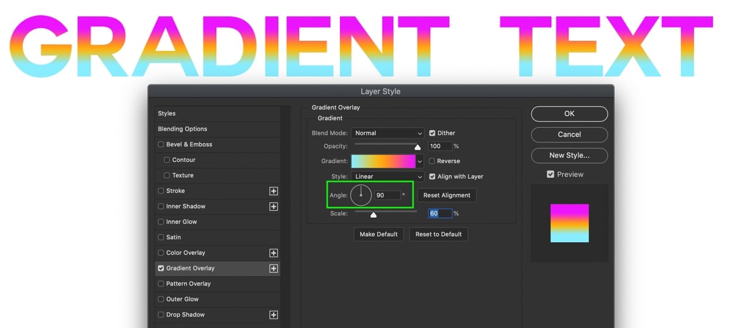Click the Angle value field

pyautogui.click(x=387, y=195)
